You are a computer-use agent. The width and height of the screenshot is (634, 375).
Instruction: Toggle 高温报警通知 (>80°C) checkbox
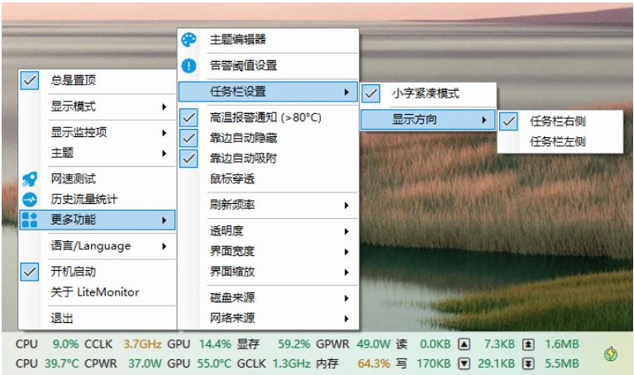tap(189, 118)
